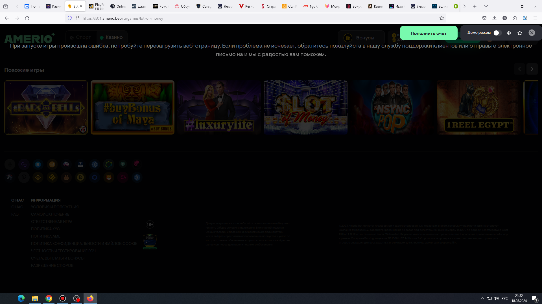542x304 pixels.
Task: Open the Slot of Money game thumbnail
Action: pyautogui.click(x=305, y=107)
